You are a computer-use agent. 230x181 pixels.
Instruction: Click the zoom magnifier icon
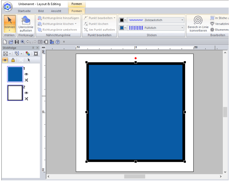(x=23, y=42)
